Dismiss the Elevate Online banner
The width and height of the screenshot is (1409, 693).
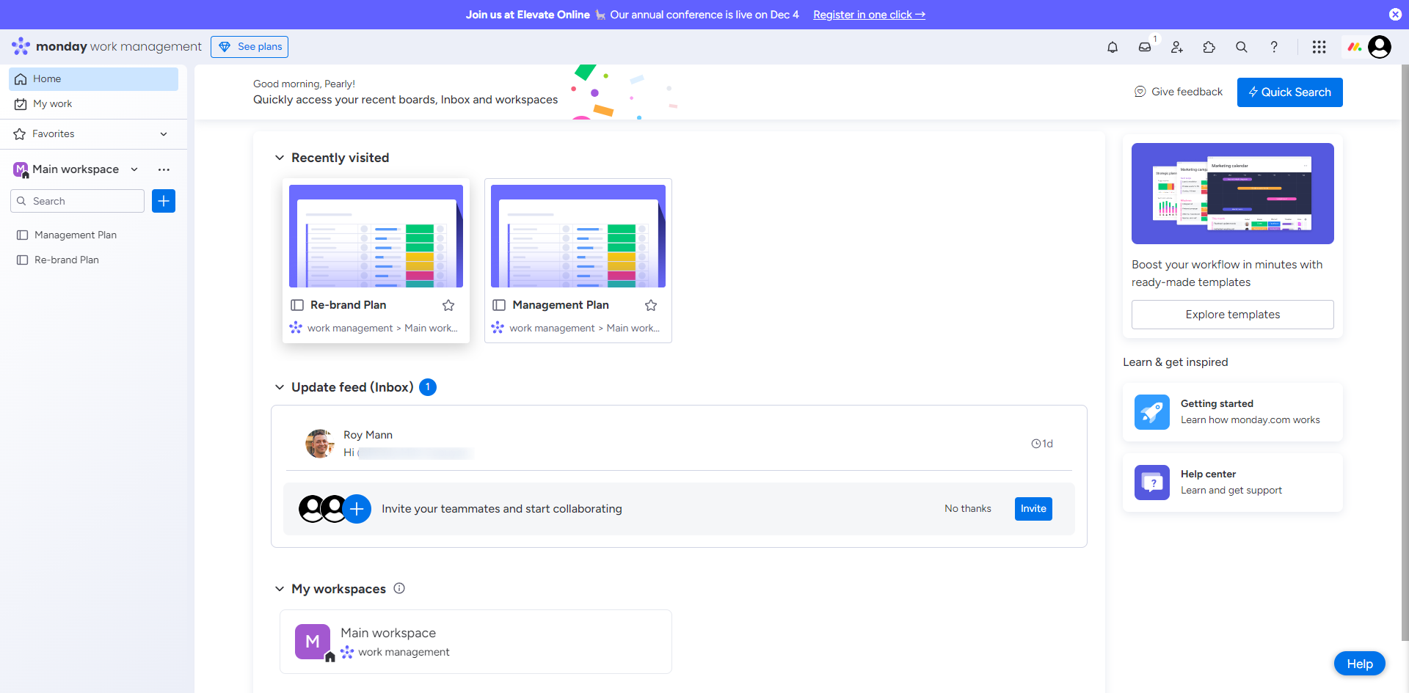[1395, 15]
